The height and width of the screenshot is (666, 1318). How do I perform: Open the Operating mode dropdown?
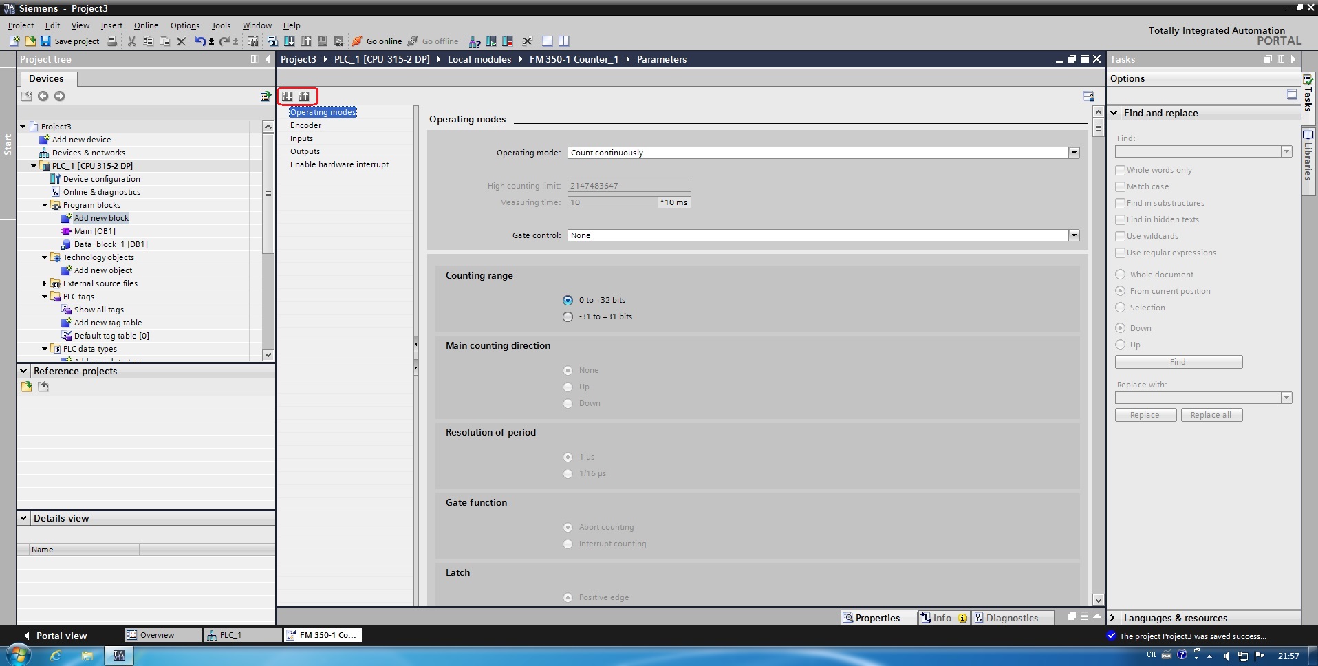pyautogui.click(x=1074, y=153)
